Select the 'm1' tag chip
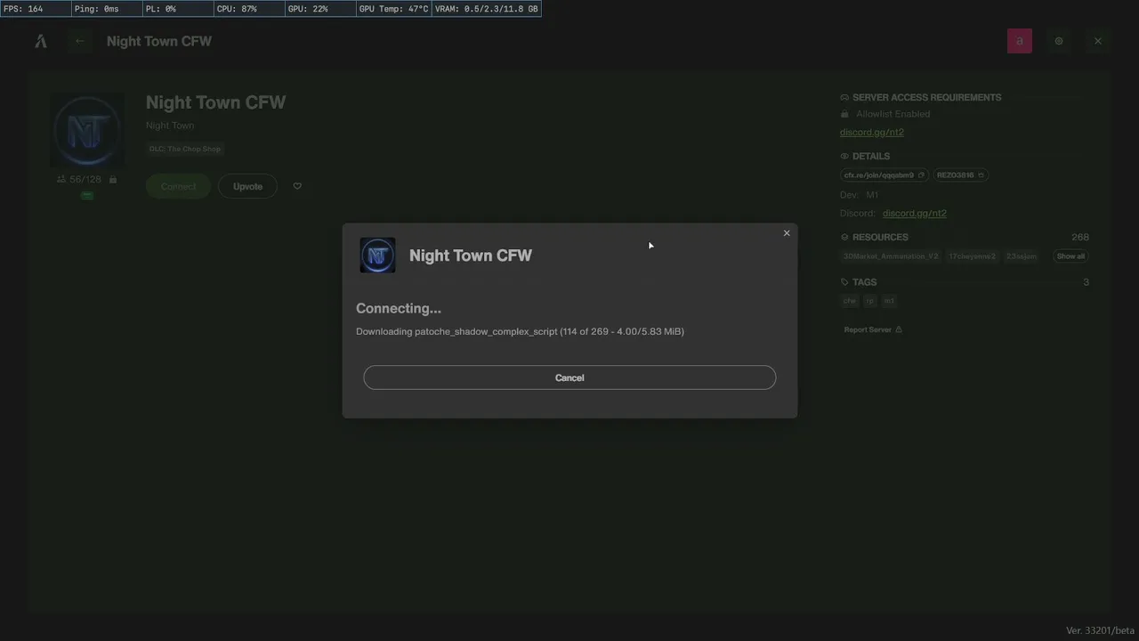 point(889,301)
